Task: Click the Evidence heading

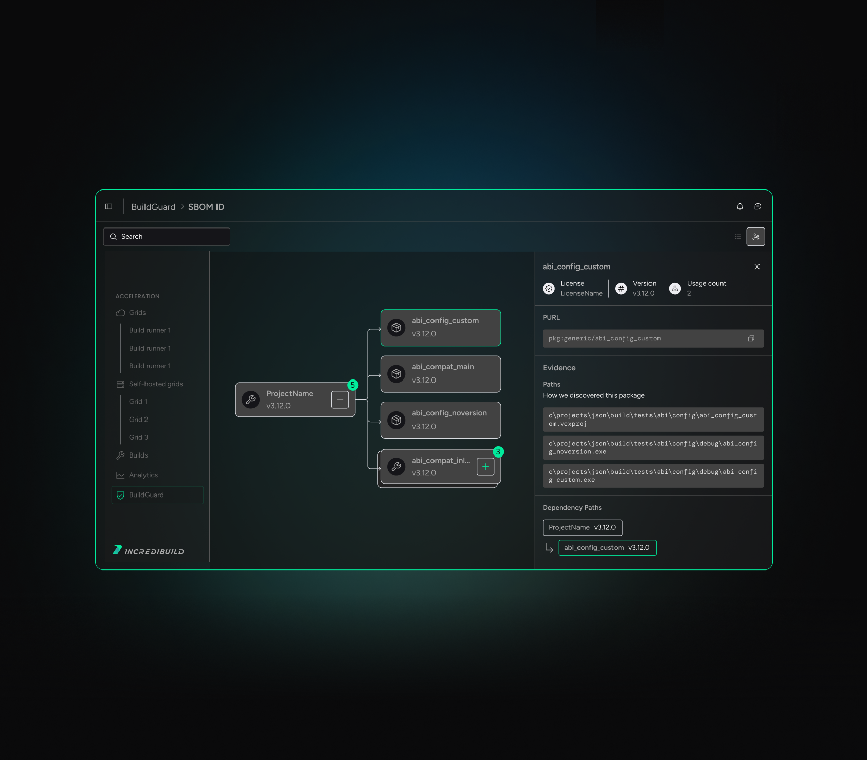Action: tap(559, 368)
